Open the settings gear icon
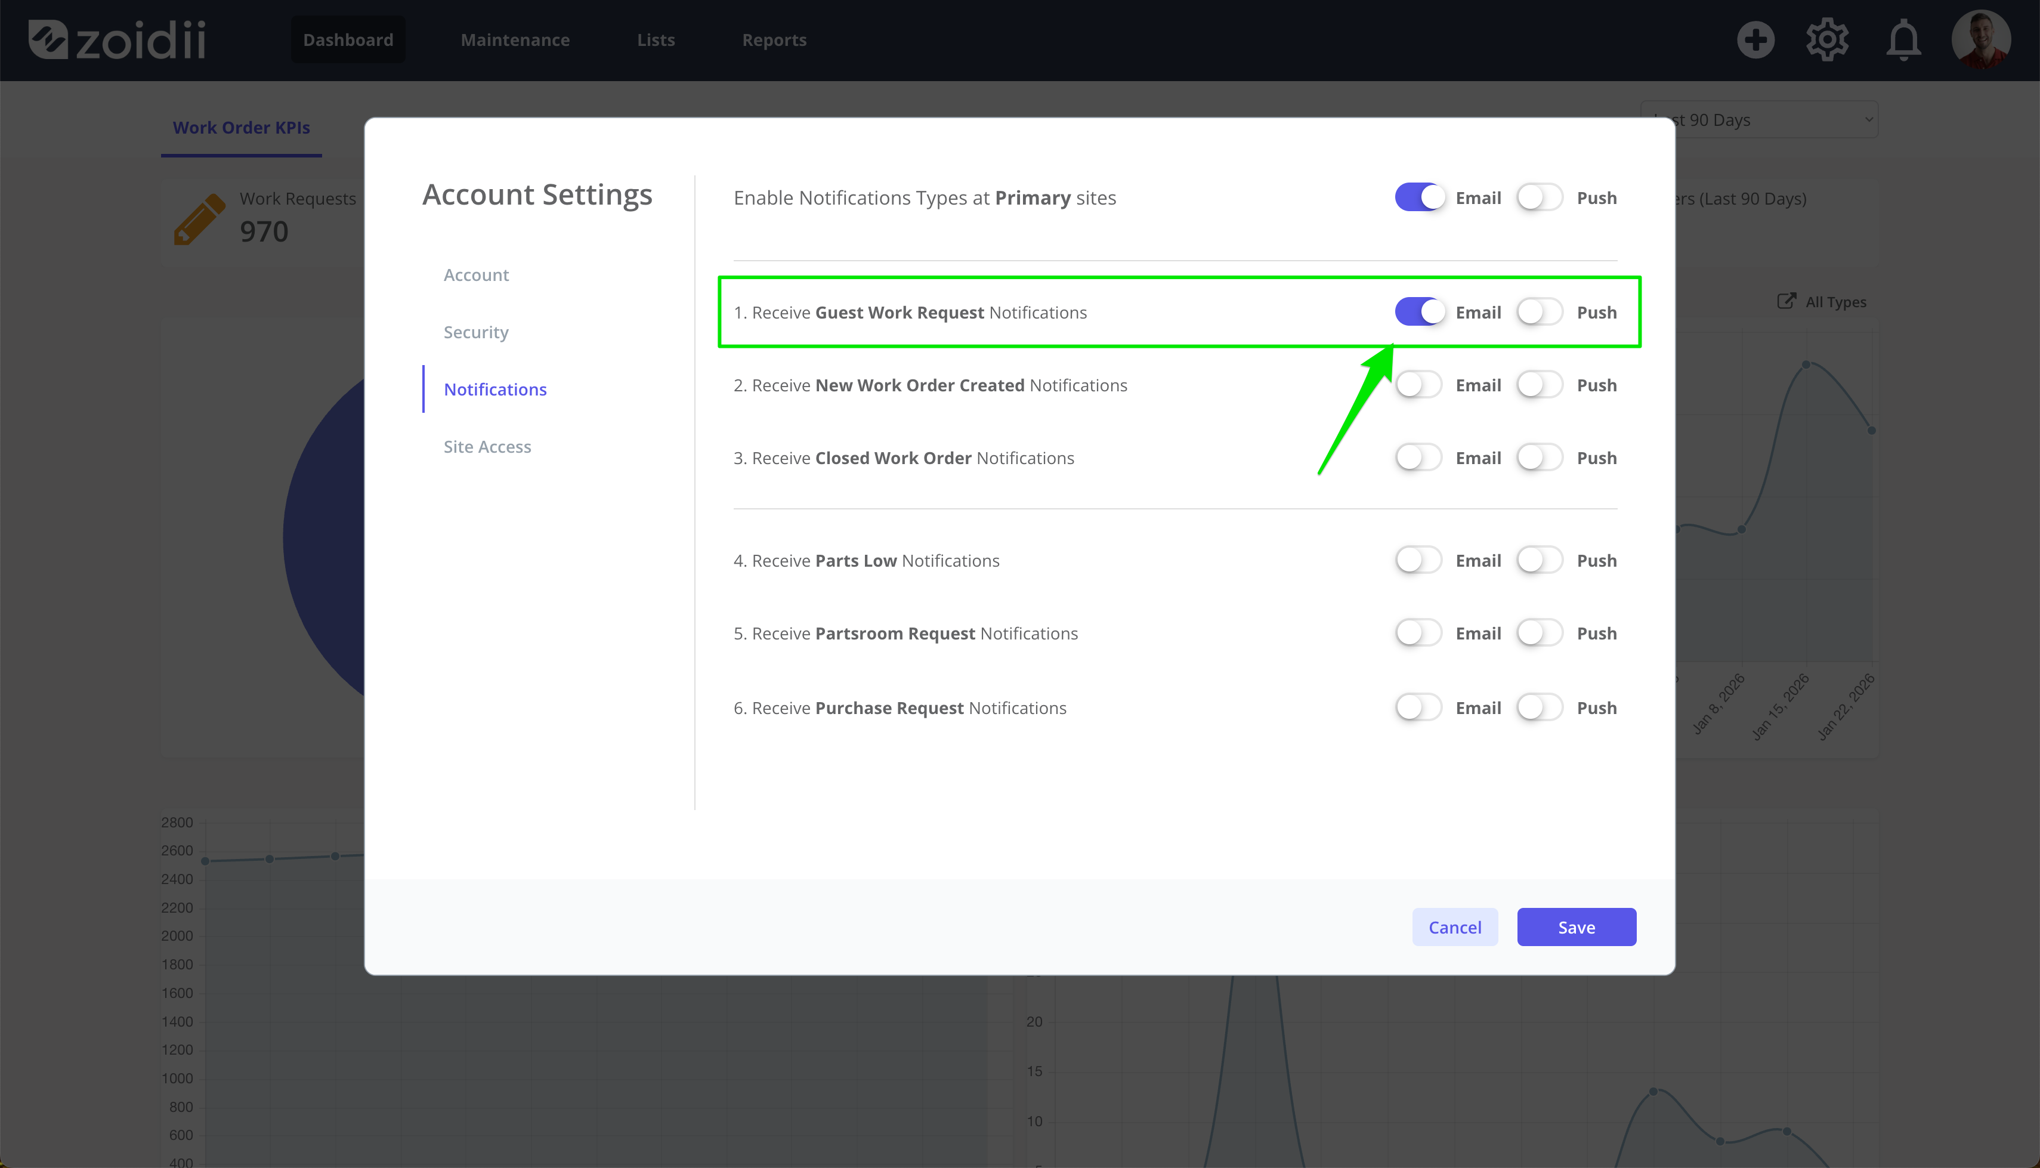Screen dimensions: 2040x1168 (1828, 39)
